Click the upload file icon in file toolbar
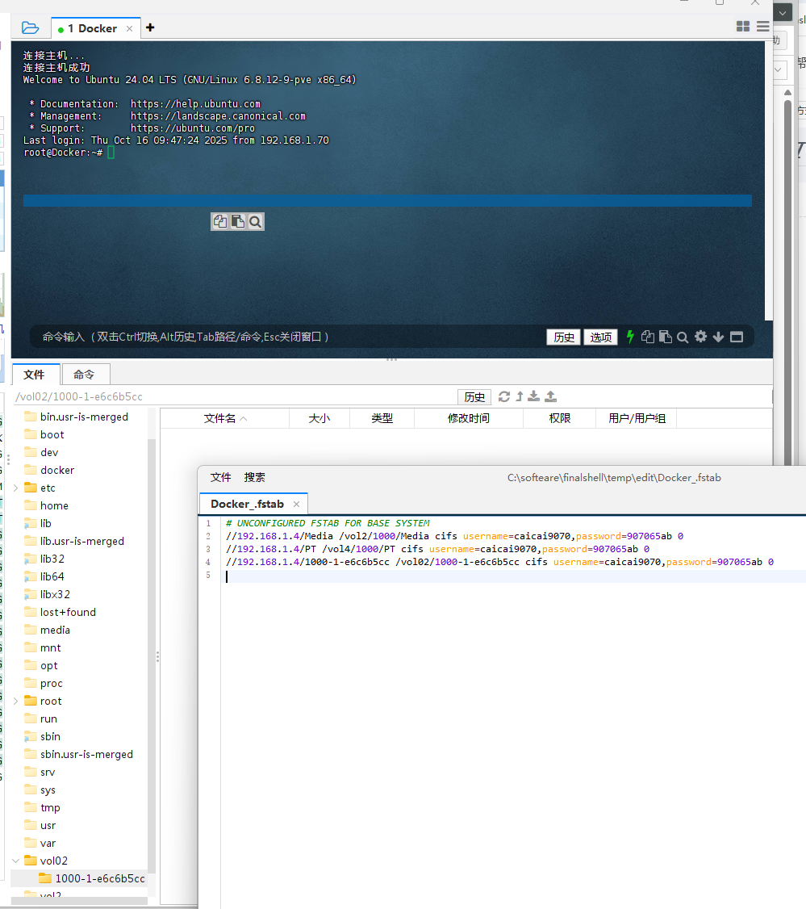 pos(551,396)
